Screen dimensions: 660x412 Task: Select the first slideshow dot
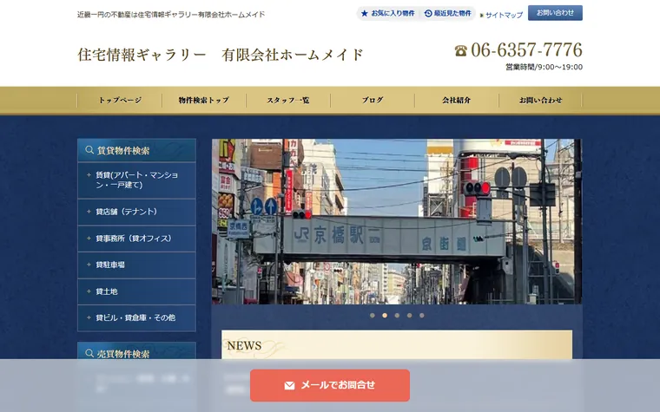coord(372,316)
